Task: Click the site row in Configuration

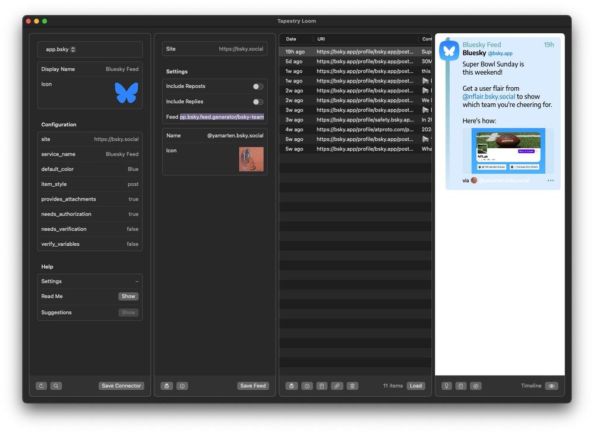Action: tap(90, 139)
